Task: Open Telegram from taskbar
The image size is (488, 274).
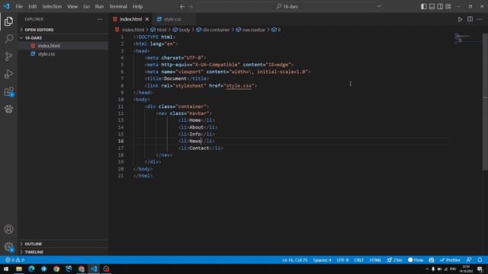Action: point(44,269)
